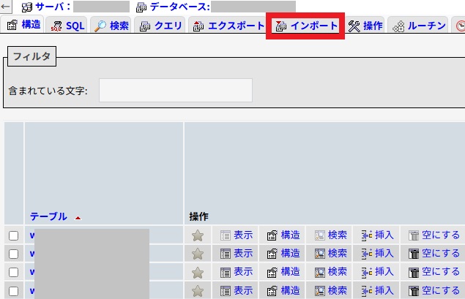
Task: Open the データベース breadcrumb link
Action: tap(179, 7)
